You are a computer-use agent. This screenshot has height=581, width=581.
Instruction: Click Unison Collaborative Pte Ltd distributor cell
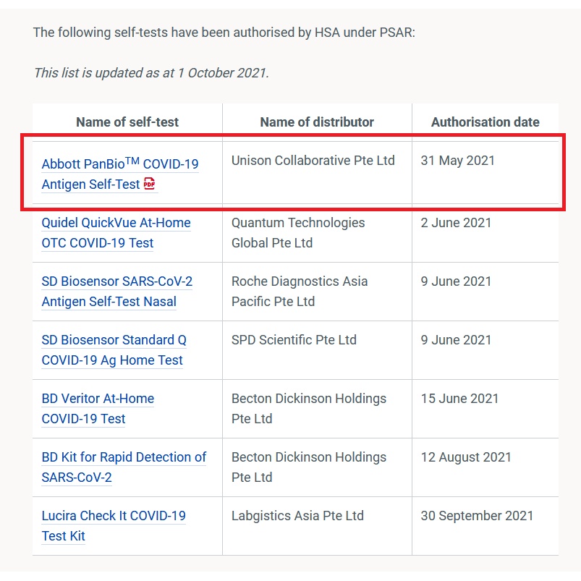313,161
